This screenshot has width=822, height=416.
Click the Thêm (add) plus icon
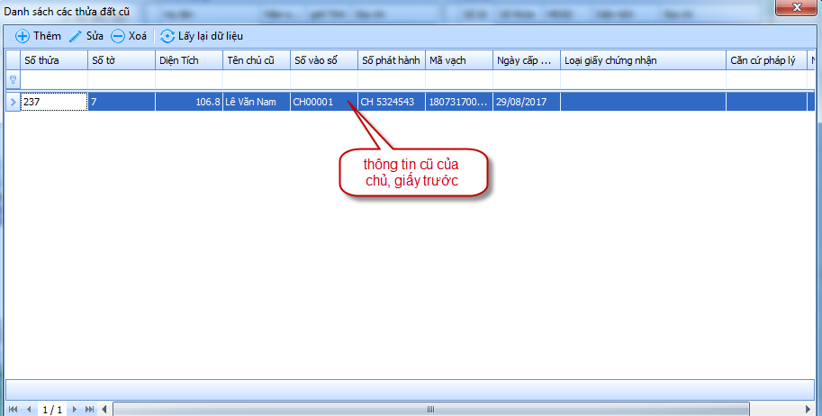[23, 37]
